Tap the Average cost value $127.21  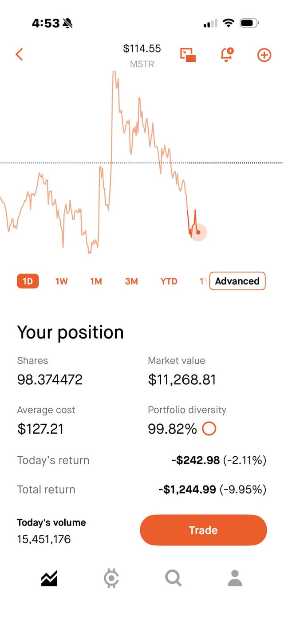click(40, 429)
